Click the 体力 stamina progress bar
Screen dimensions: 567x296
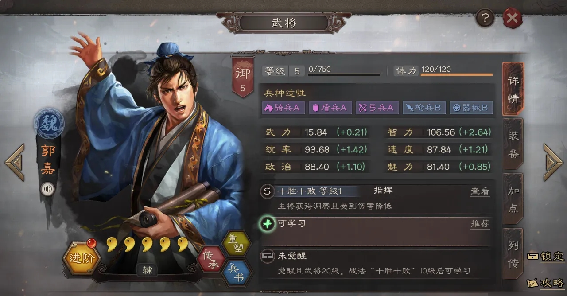click(x=456, y=74)
